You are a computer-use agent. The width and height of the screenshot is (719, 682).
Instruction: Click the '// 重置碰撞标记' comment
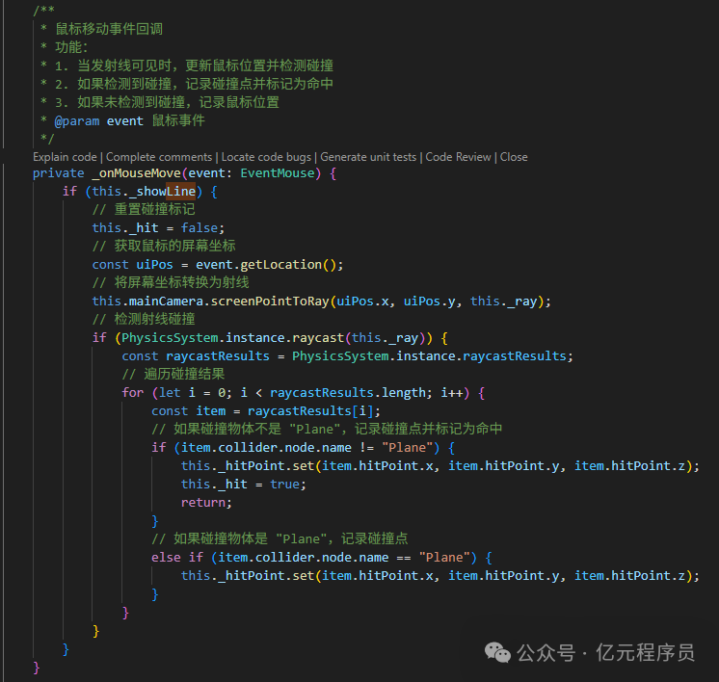[x=144, y=209]
